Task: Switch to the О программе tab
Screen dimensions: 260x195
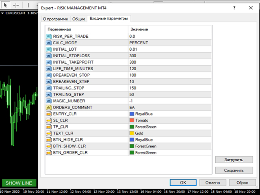Action: pos(55,19)
